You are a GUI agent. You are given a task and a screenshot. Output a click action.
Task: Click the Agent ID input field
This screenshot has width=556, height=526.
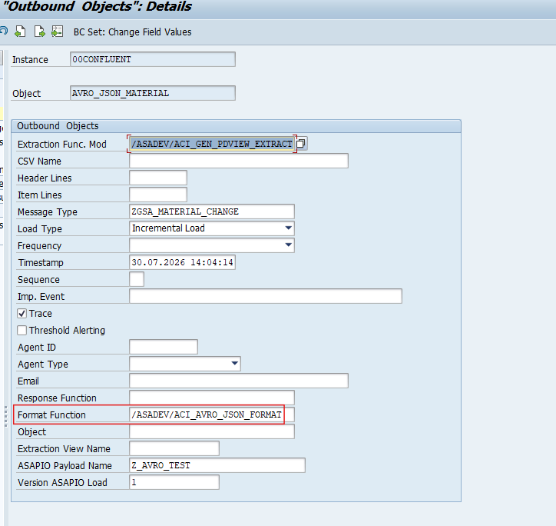(164, 347)
